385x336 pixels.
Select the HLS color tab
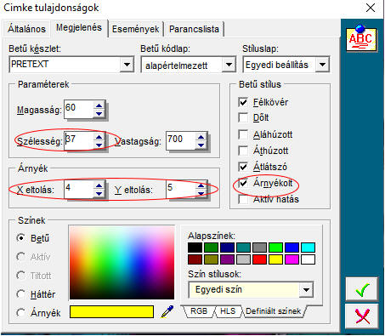(228, 311)
